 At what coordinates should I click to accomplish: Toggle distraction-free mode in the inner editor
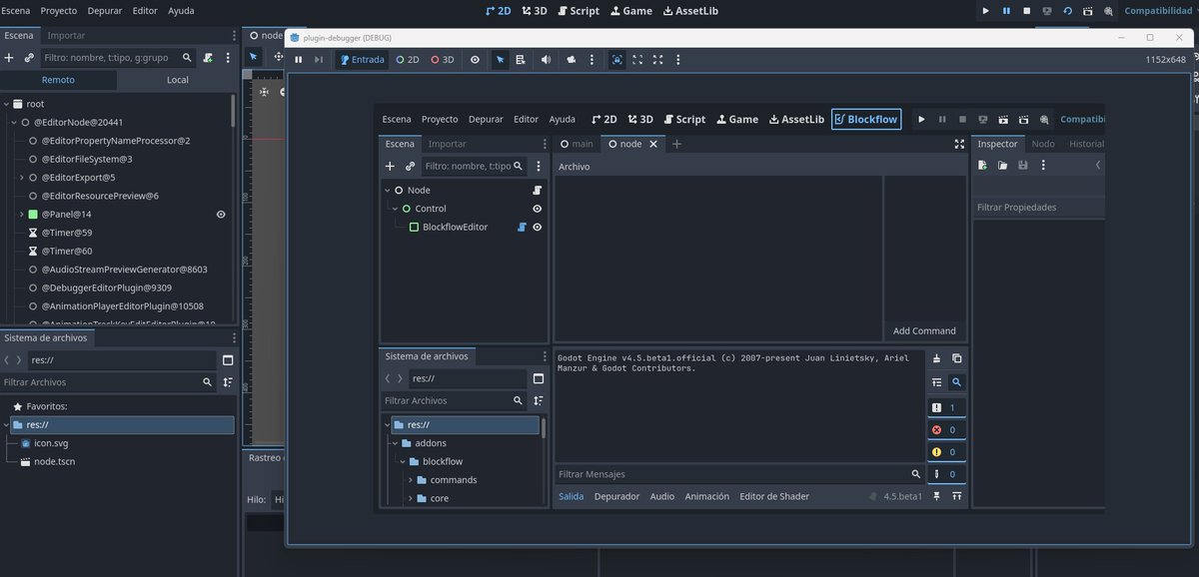tap(959, 144)
